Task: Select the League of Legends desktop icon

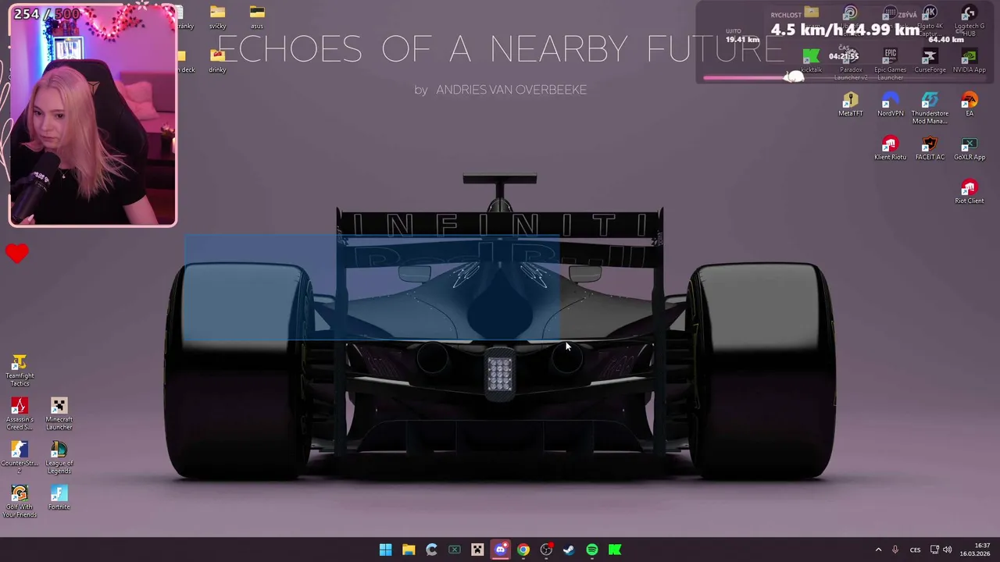Action: [x=59, y=458]
